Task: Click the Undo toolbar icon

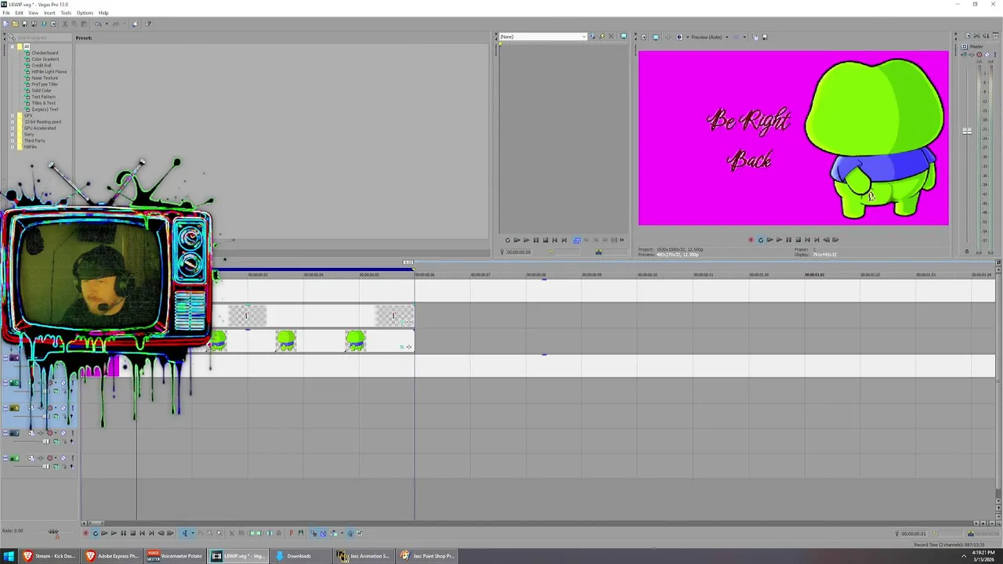Action: [x=98, y=23]
